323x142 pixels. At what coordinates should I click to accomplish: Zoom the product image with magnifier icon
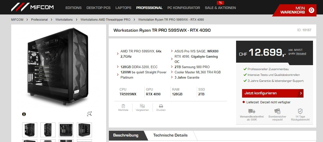[x=89, y=114]
